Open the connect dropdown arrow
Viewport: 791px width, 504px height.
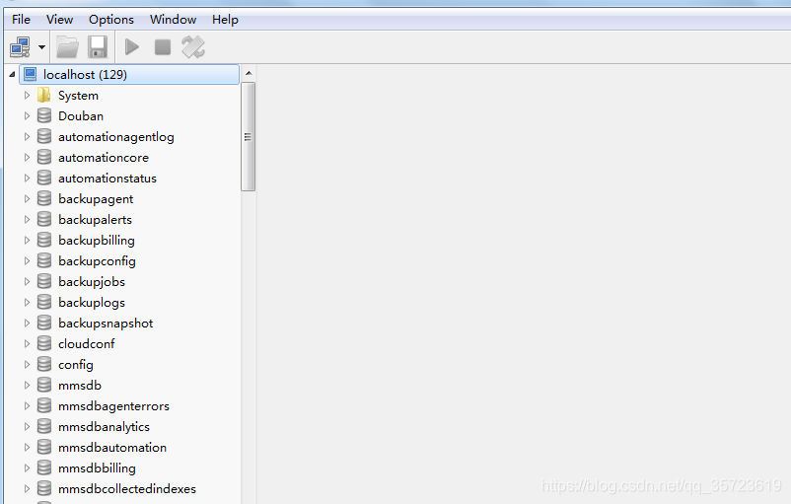click(x=41, y=47)
